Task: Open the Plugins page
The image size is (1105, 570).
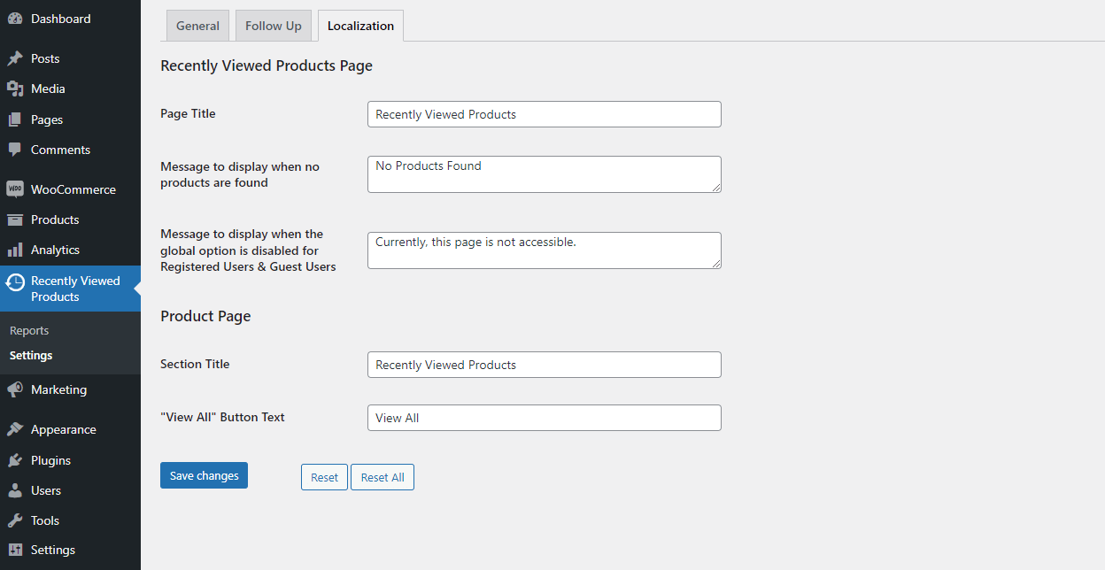Action: (50, 460)
